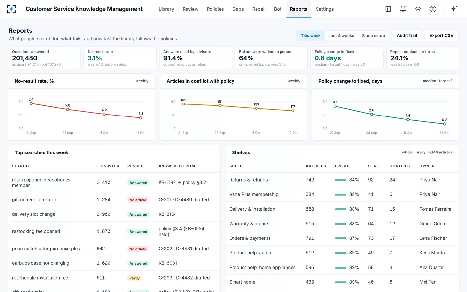Click the KB-3104 source
This screenshot has height=292, width=467.
tap(168, 214)
